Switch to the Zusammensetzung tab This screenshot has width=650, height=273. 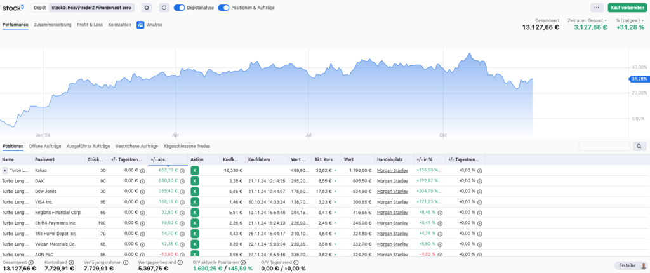point(53,25)
